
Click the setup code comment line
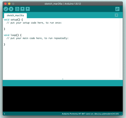click(x=34, y=23)
